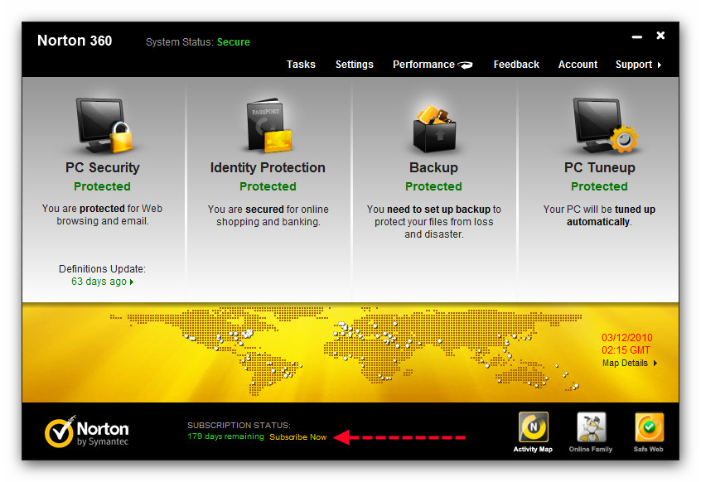701x482 pixels.
Task: Launch the Safe Web icon
Action: point(649,427)
